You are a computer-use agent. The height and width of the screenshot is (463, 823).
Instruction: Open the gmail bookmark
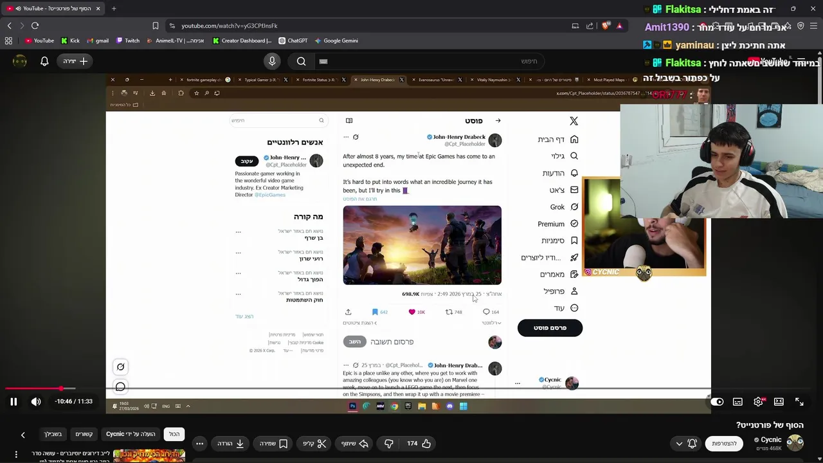point(97,41)
